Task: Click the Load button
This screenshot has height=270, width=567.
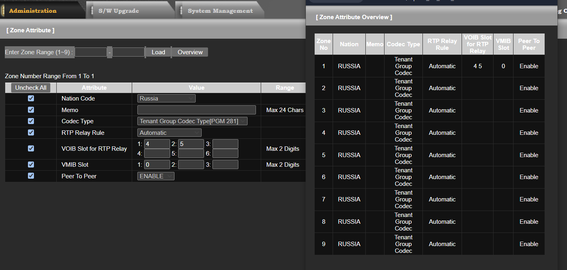Action: point(158,52)
